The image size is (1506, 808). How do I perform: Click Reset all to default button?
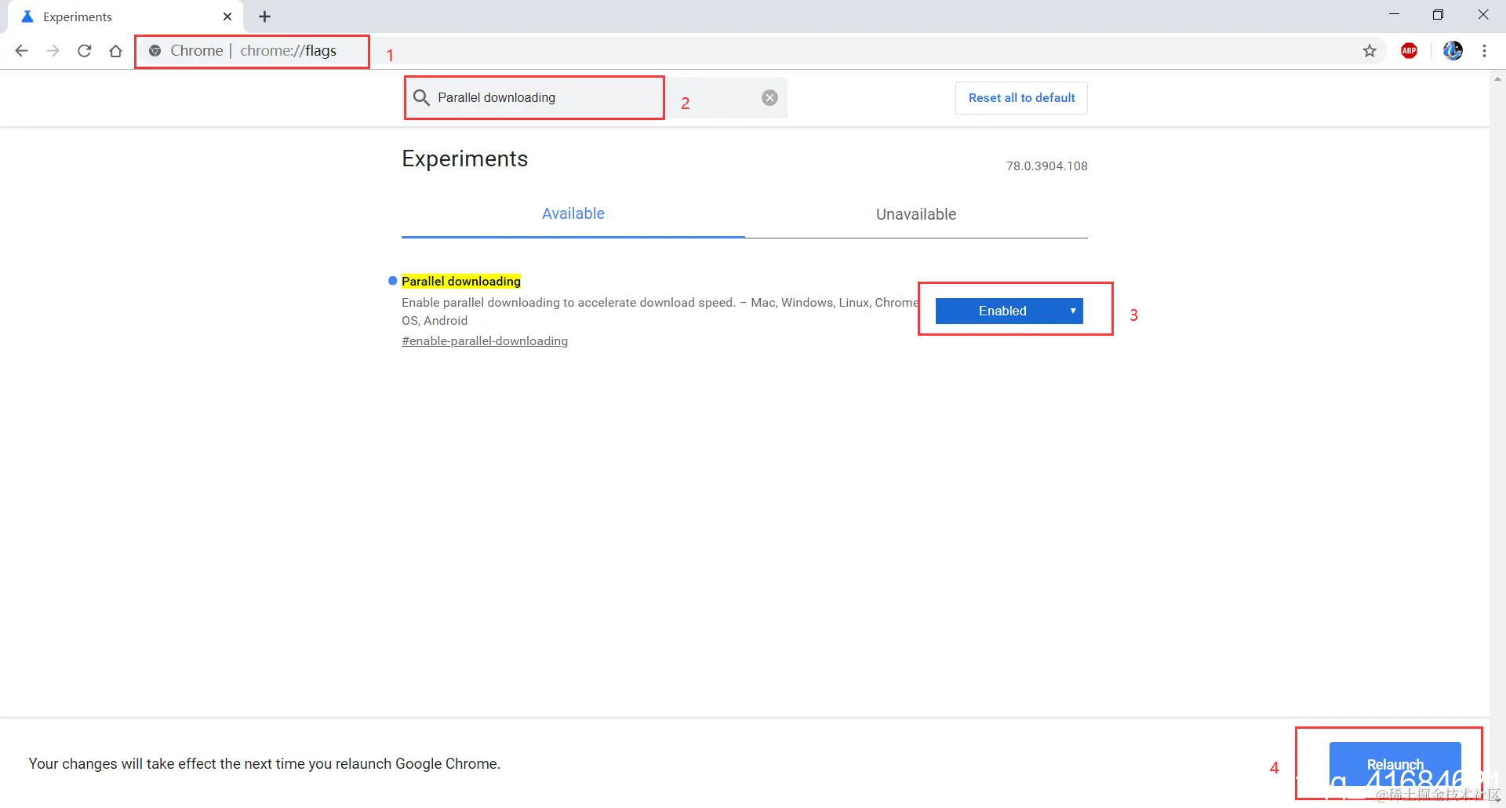tap(1021, 98)
